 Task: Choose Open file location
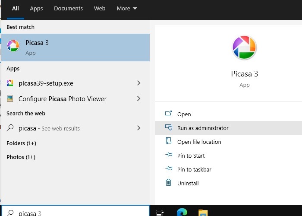[x=228, y=142]
